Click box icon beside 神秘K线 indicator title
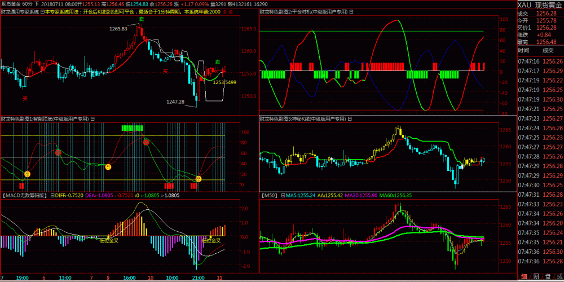 coord(349,118)
